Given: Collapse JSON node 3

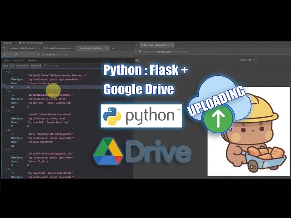Looking at the screenshot, I should point(6,72).
